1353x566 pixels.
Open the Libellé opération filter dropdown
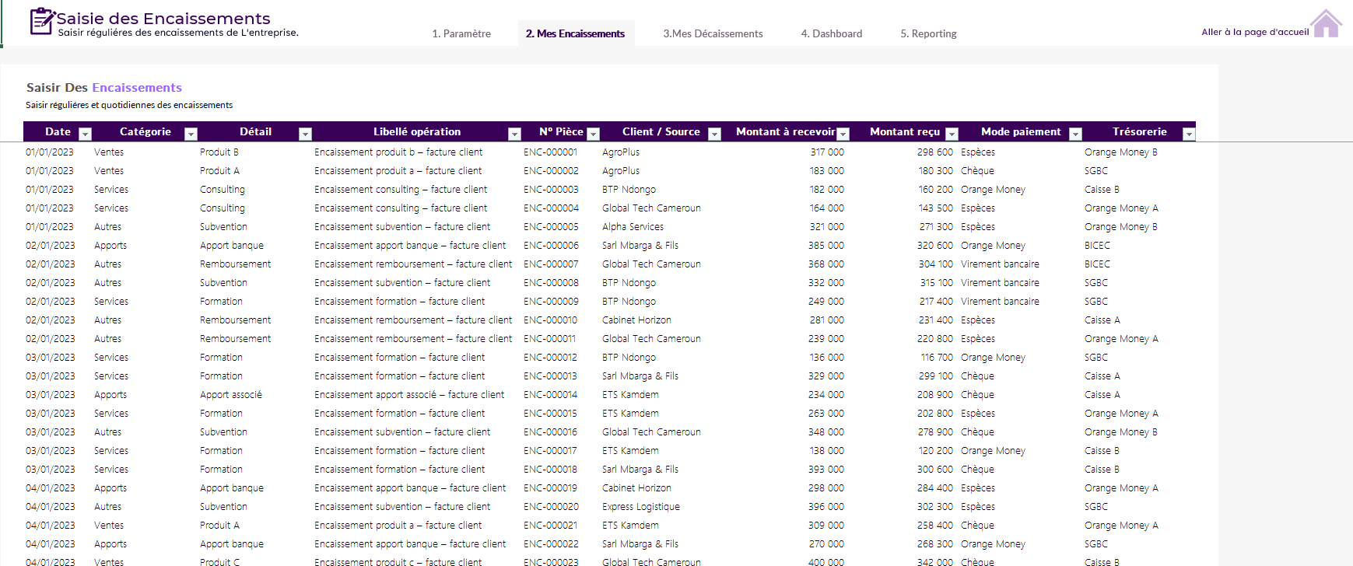(x=514, y=134)
